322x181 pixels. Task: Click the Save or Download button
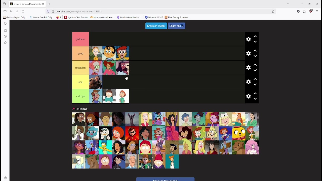pos(165,179)
